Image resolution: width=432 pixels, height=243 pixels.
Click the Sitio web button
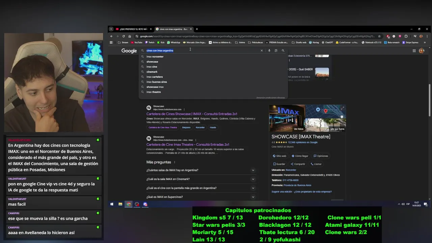[x=279, y=156]
